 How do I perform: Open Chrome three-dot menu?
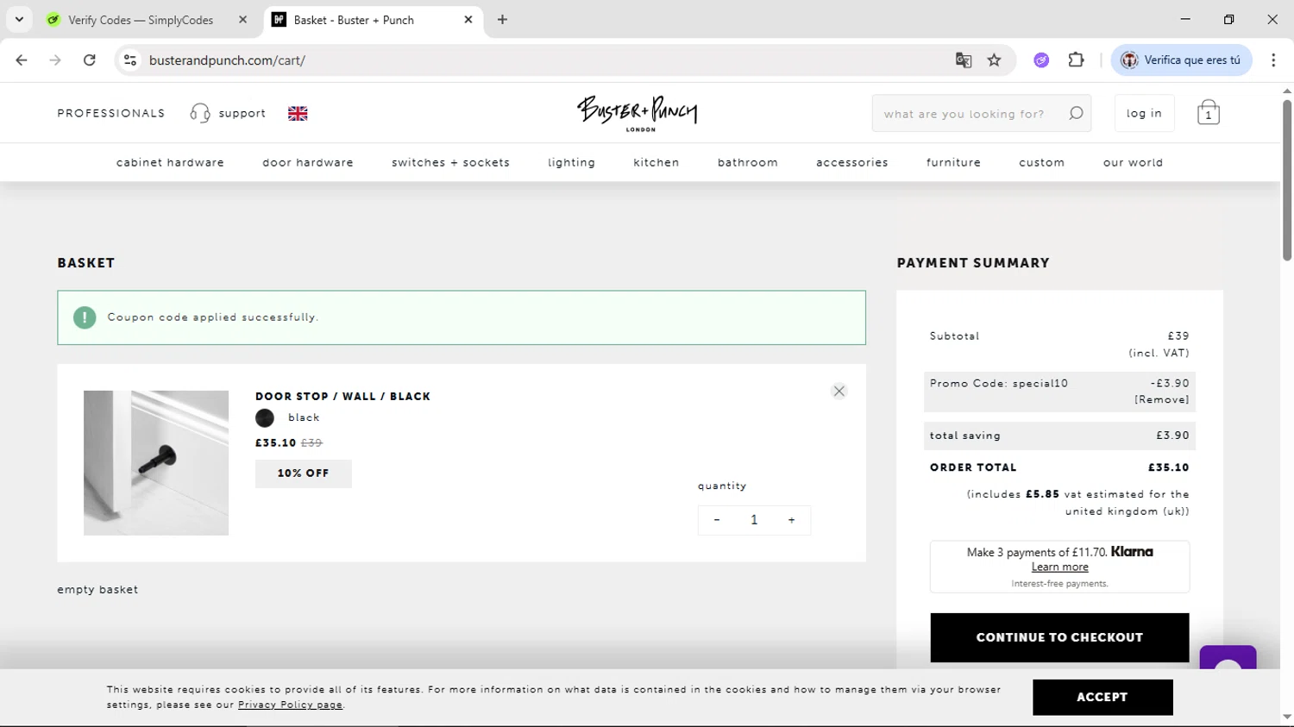click(1273, 60)
